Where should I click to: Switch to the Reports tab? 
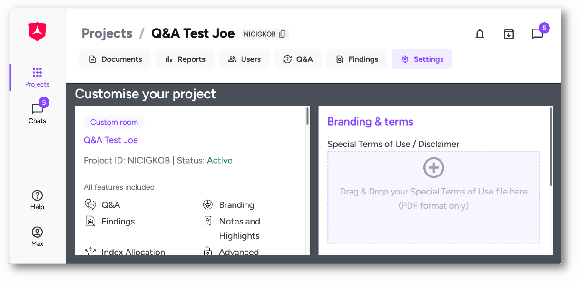pyautogui.click(x=185, y=59)
